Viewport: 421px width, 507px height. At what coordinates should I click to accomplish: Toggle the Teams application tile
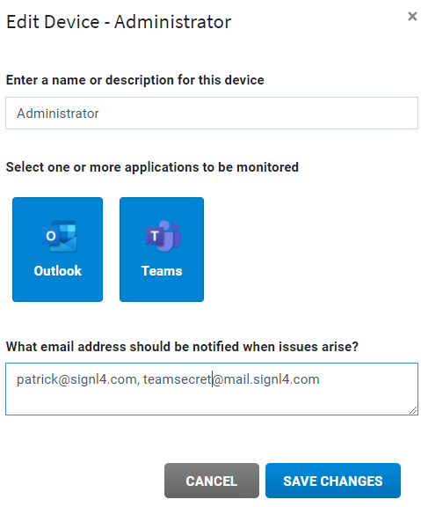click(x=162, y=249)
